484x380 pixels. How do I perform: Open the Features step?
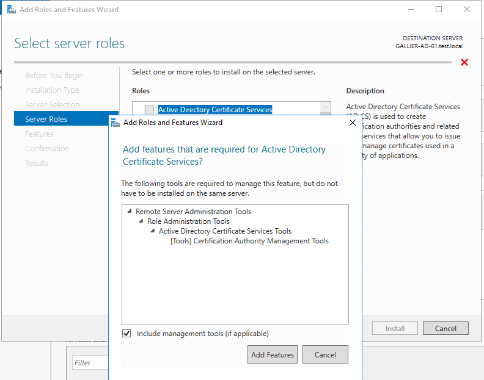tap(39, 134)
